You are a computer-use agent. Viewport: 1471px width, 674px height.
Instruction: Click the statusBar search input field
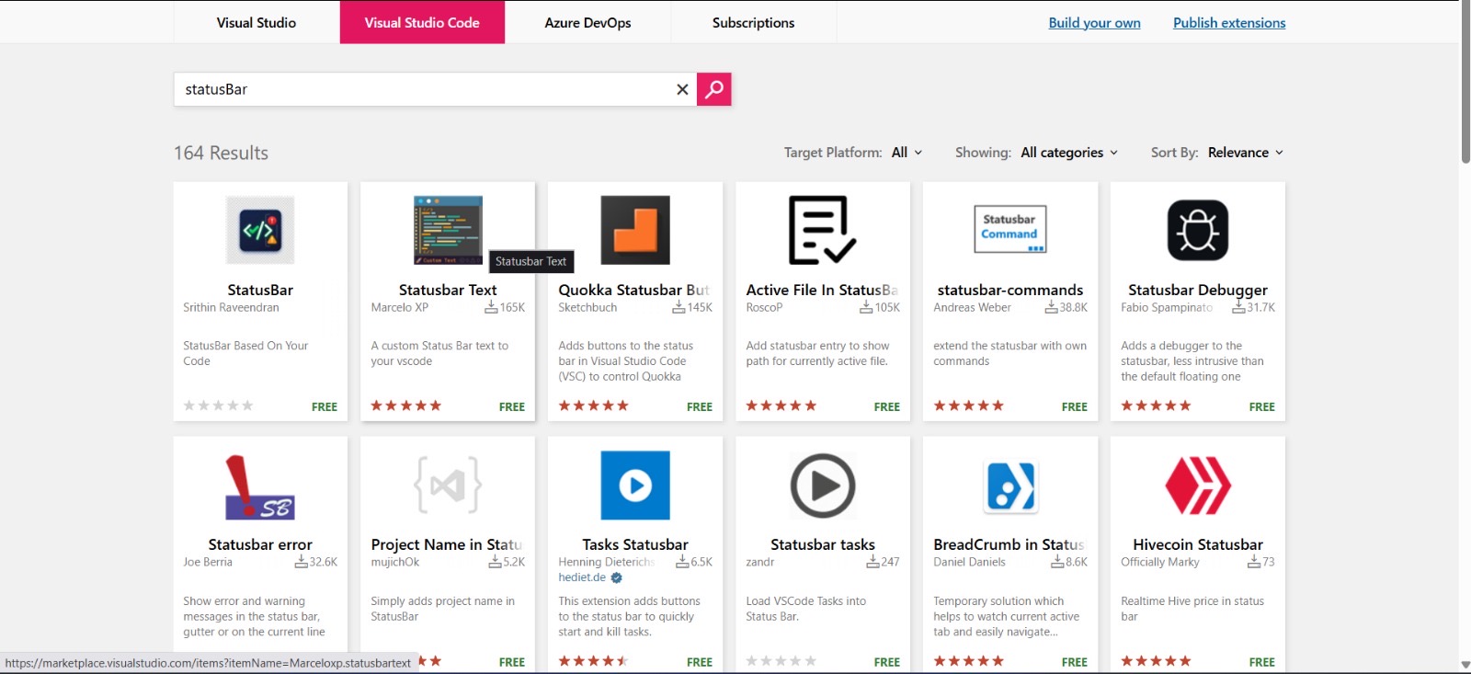point(423,89)
